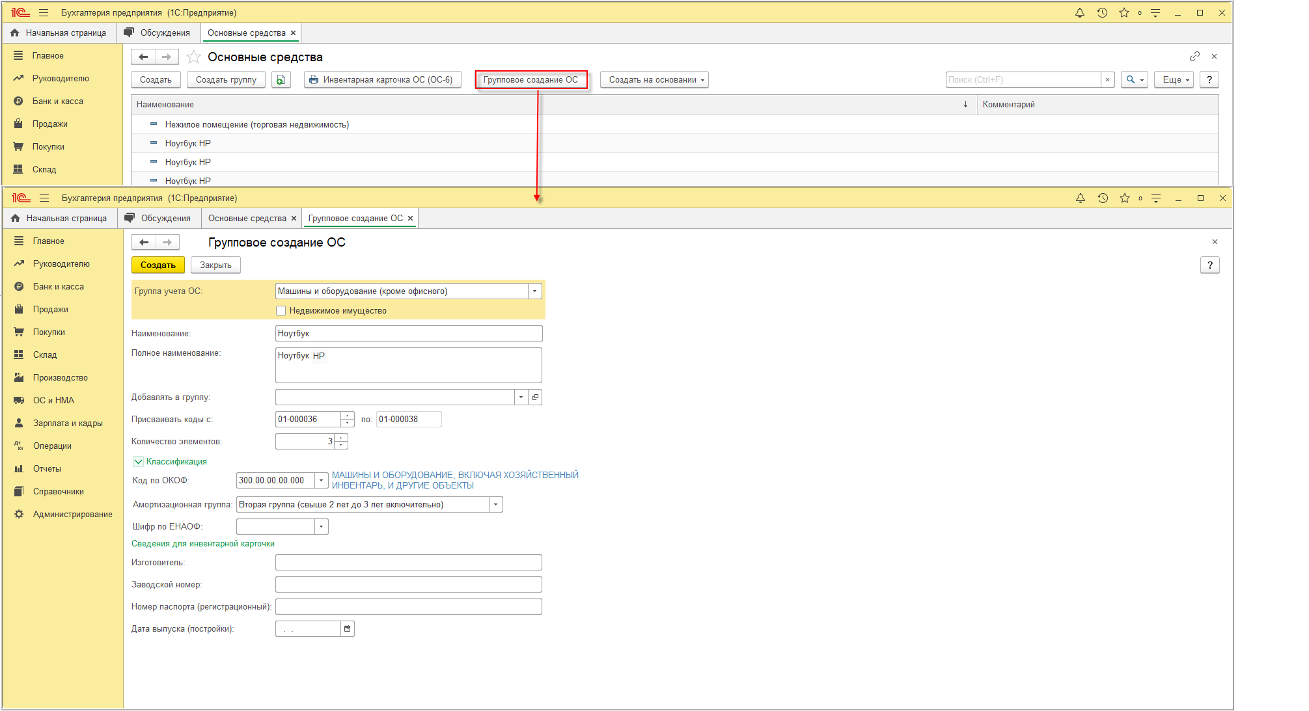Screen dimensions: 1309x711
Task: Open the Амортизационная группа dropdown
Action: coord(495,505)
